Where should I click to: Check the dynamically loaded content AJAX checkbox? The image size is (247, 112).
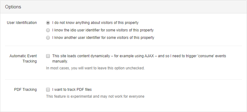point(48,56)
